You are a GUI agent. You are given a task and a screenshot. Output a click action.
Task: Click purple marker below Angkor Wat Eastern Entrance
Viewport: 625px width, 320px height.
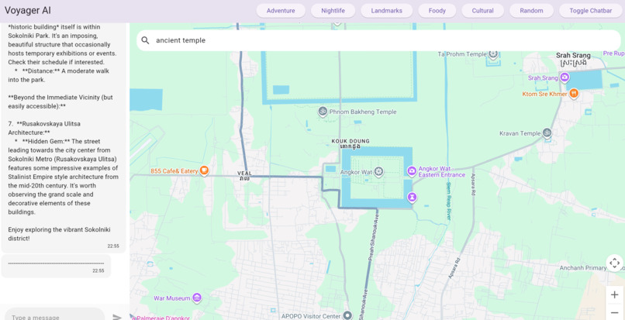[x=413, y=197]
